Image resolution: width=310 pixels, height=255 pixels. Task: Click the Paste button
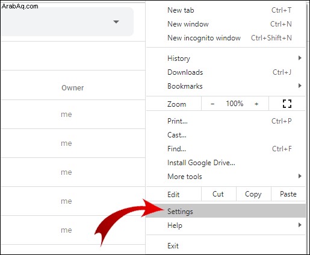(288, 194)
